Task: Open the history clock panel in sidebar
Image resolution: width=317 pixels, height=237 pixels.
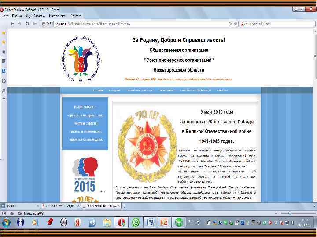Action: (x=4, y=81)
